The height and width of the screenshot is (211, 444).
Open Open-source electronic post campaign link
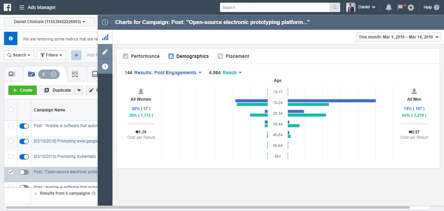click(x=66, y=172)
